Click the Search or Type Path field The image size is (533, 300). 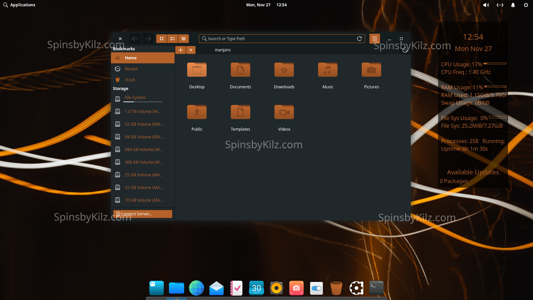281,38
